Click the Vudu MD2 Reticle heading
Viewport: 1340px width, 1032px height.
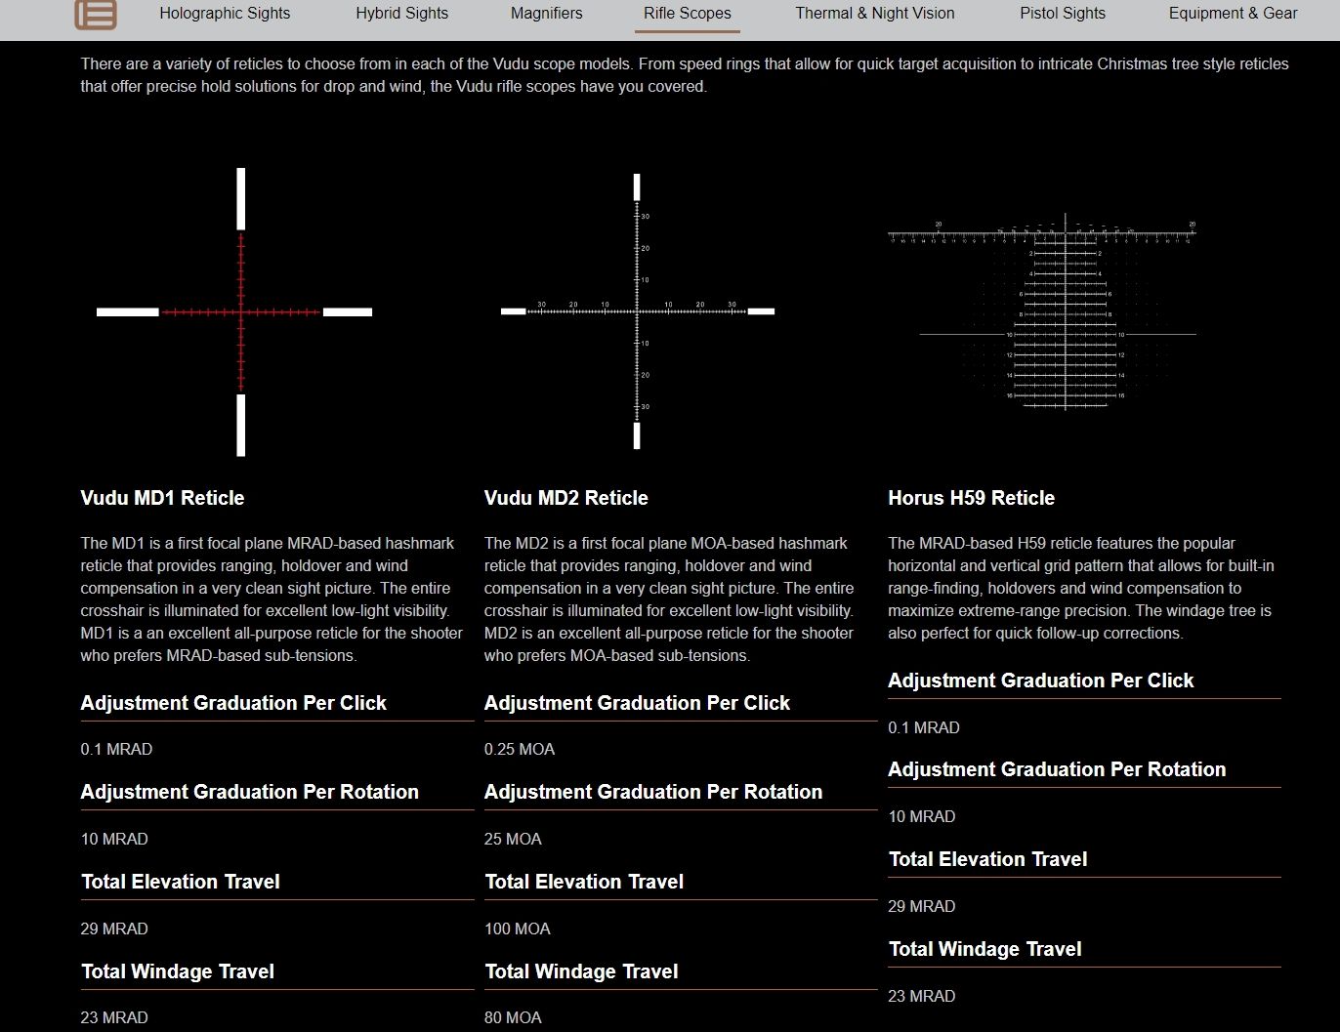click(x=566, y=498)
